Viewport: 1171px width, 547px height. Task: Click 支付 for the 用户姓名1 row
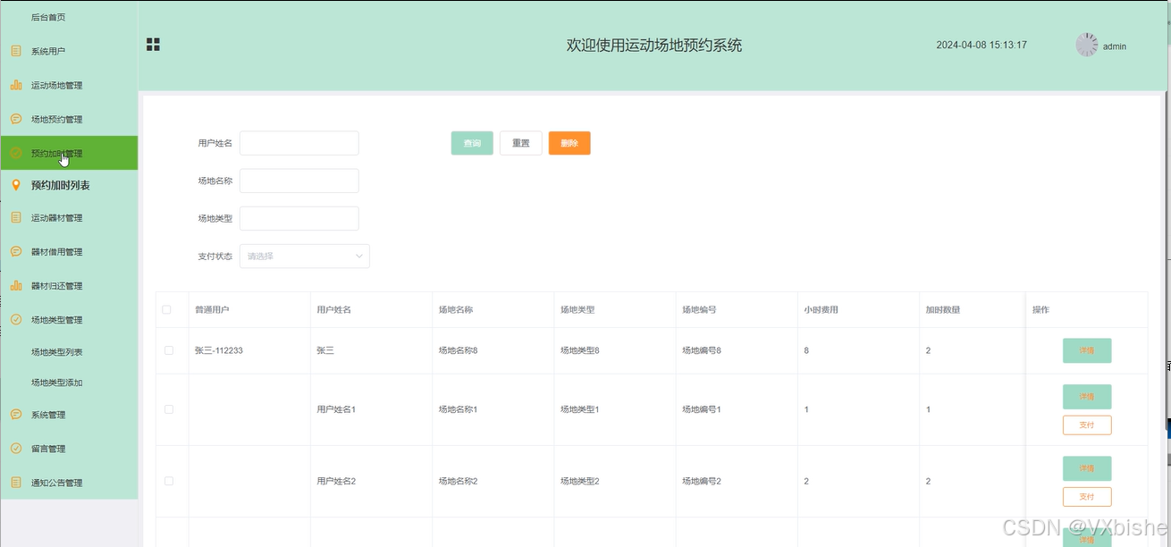coord(1087,425)
